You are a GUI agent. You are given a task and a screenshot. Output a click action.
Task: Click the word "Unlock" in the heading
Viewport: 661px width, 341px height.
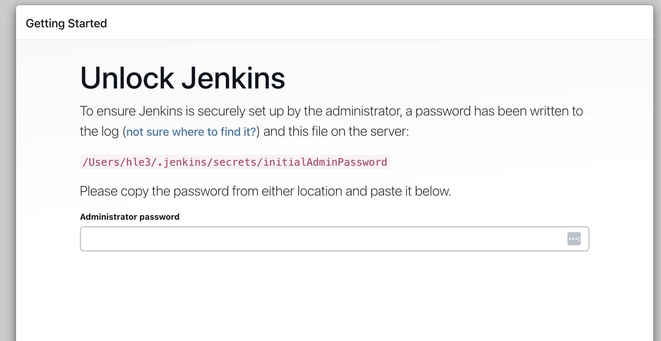[127, 78]
